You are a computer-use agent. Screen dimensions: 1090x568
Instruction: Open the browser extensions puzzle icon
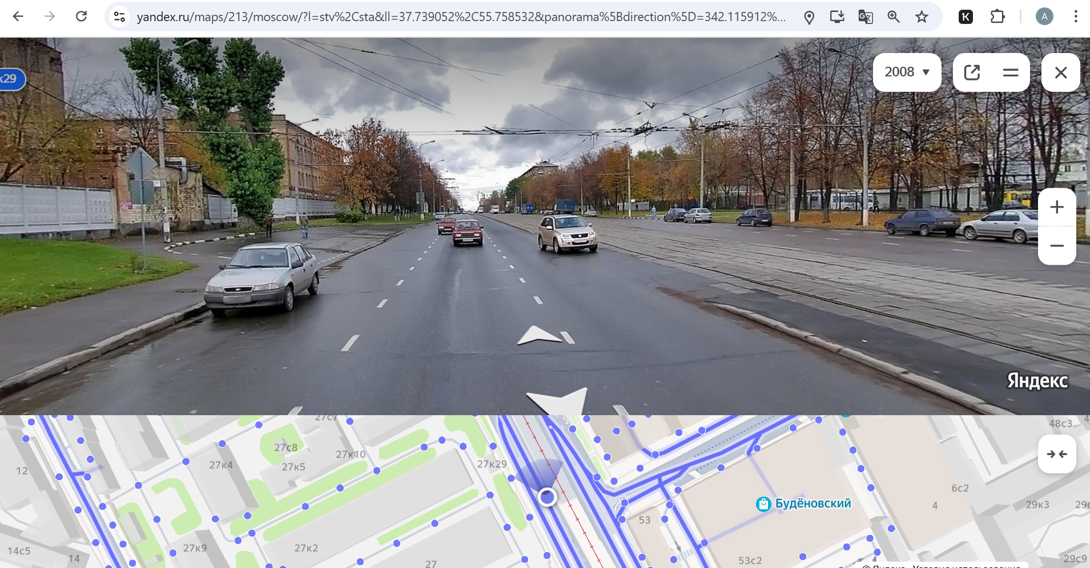coord(997,17)
